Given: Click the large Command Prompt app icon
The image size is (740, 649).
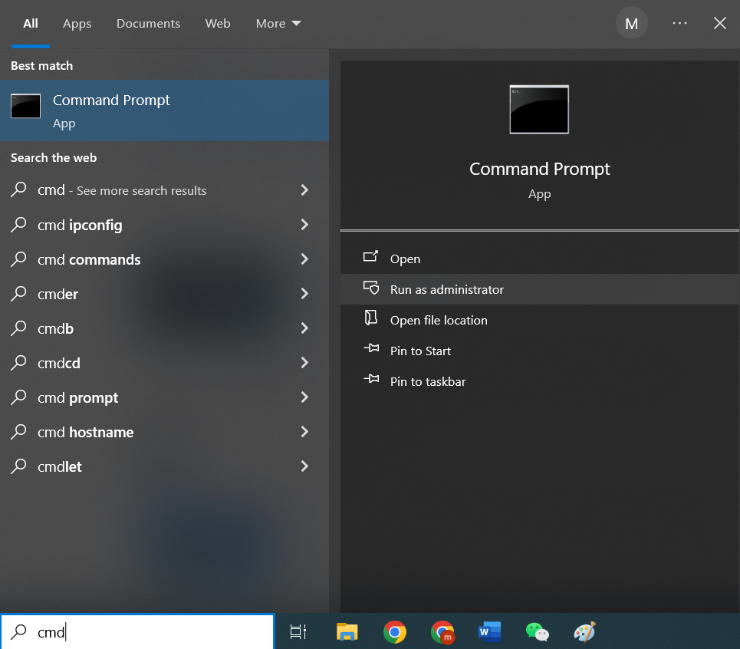Looking at the screenshot, I should tap(539, 109).
